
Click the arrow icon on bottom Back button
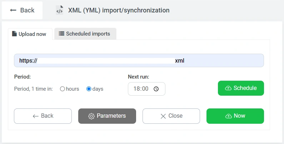tap(35, 116)
